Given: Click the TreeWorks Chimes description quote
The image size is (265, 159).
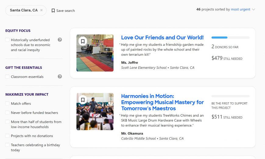Looking at the screenshot, I should coord(161,120).
